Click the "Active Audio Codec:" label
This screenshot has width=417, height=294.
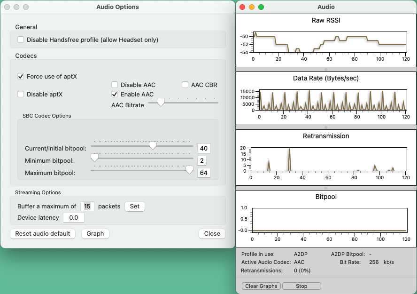(266, 262)
